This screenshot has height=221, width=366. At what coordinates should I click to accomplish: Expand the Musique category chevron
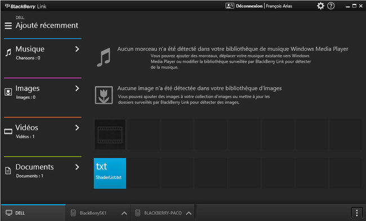pos(77,49)
